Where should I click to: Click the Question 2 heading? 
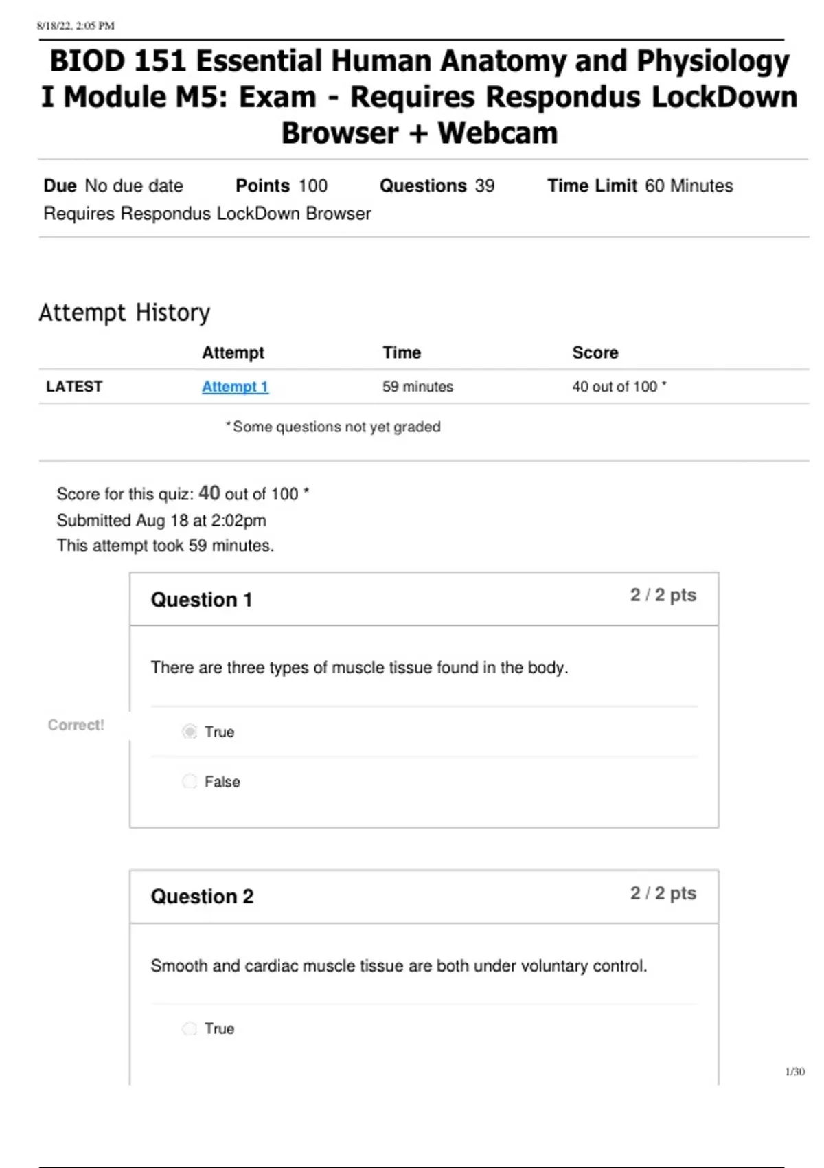202,897
